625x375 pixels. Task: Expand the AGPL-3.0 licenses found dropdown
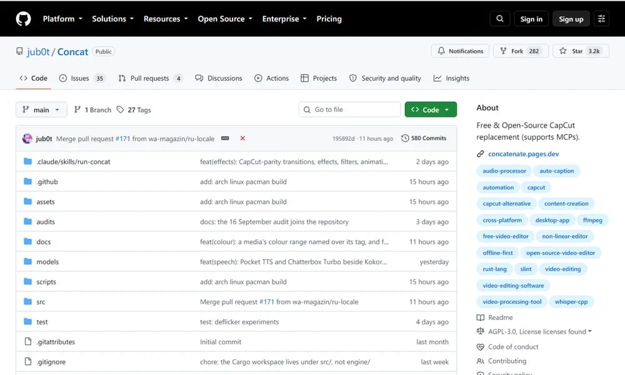pos(540,331)
